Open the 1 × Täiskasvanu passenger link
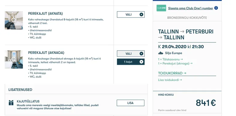236x116 pixels. click(170, 59)
